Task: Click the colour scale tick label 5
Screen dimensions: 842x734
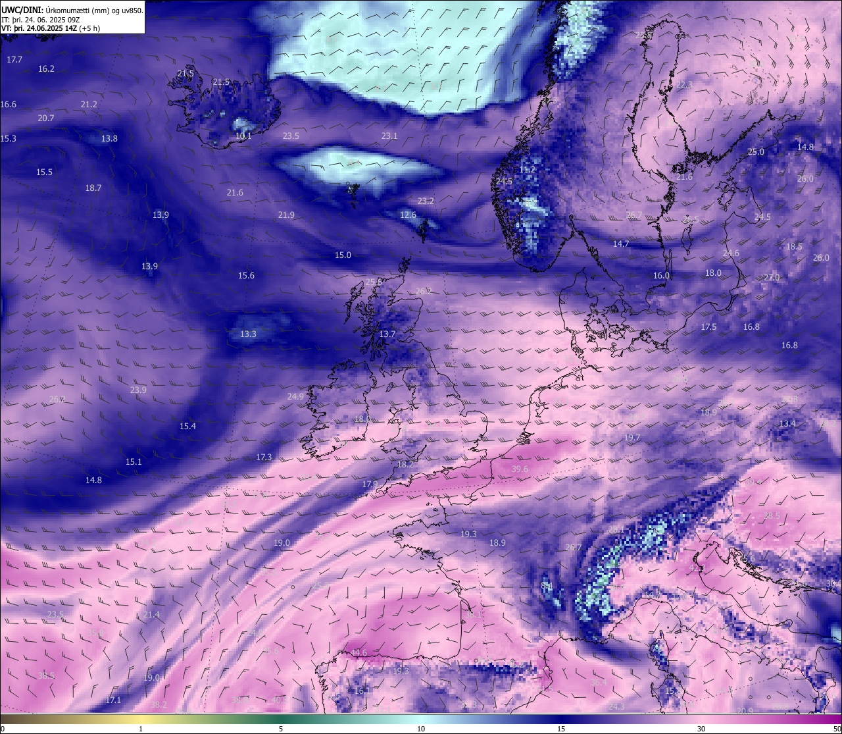Action: [281, 729]
